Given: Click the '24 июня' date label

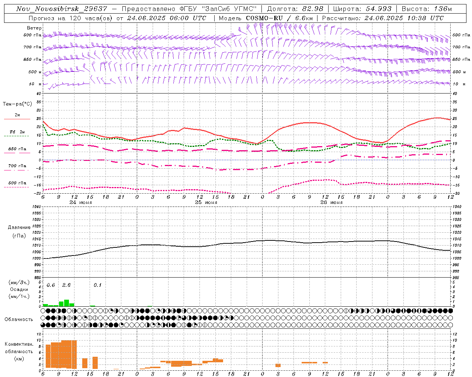Looking at the screenshot, I should tap(81, 202).
